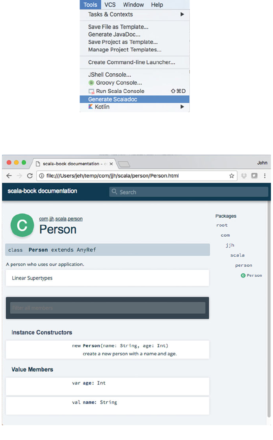Open a new browser tab
Image resolution: width=273 pixels, height=440 pixels.
click(x=124, y=164)
